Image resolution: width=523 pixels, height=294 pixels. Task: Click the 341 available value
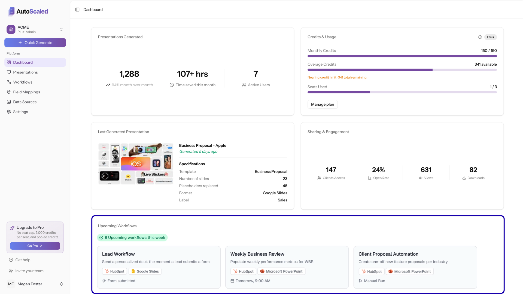486,65
